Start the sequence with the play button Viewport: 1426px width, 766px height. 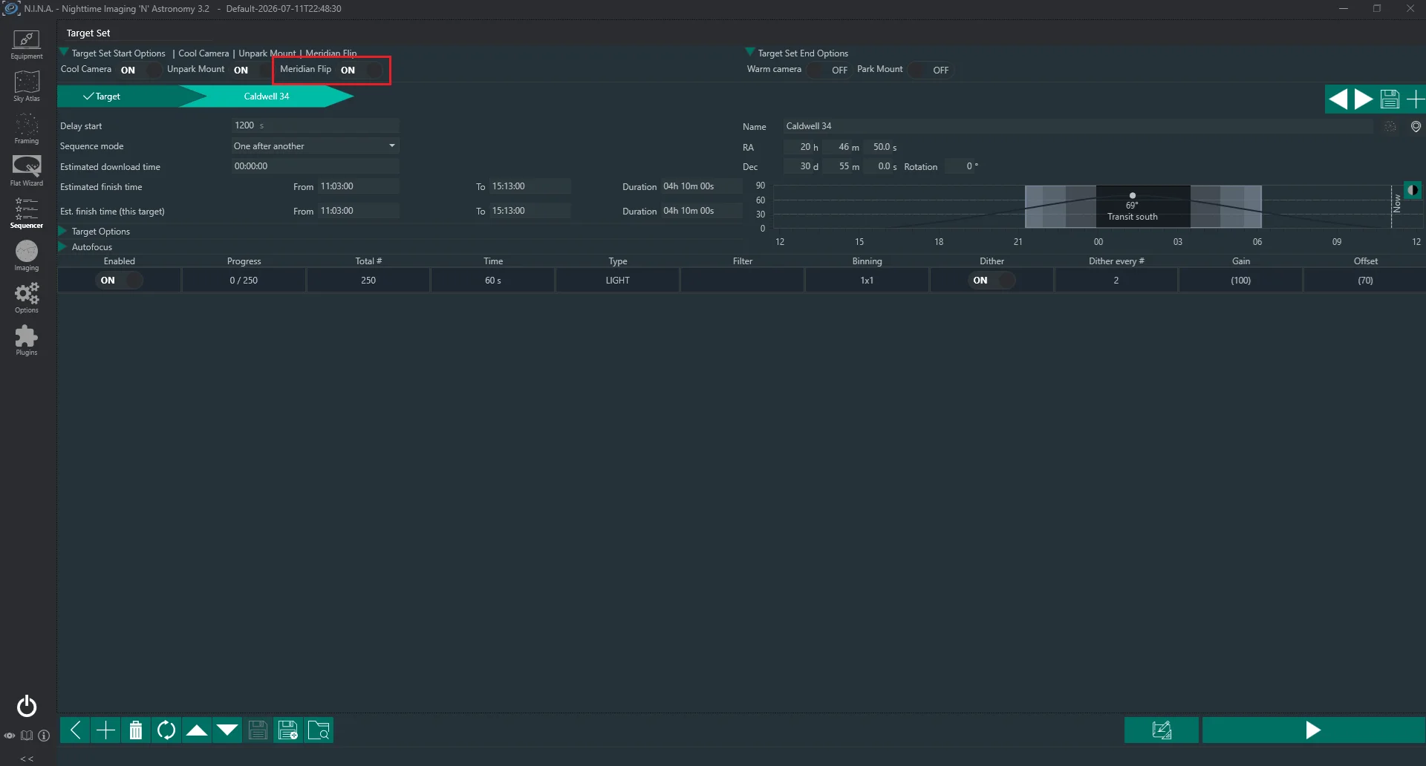click(x=1313, y=730)
